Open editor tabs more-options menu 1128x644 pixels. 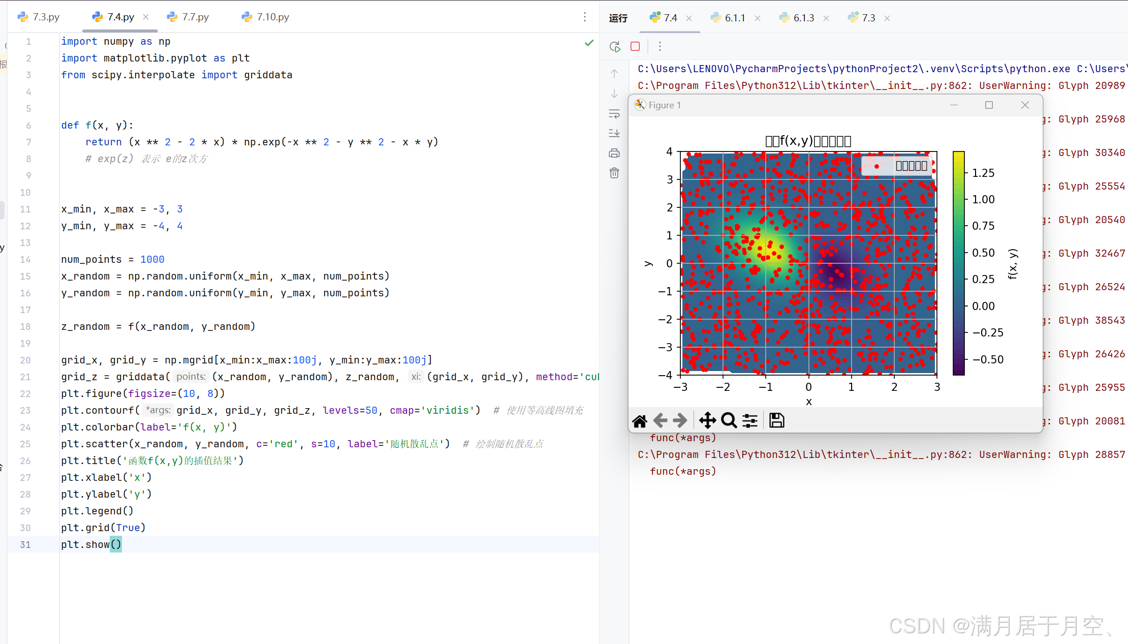(585, 17)
